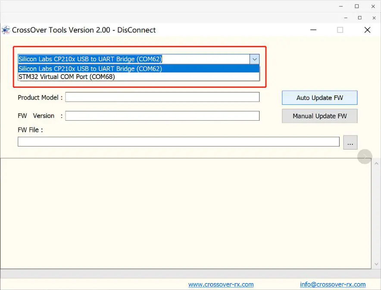Image resolution: width=381 pixels, height=290 pixels.
Task: Click the log scrollbar up arrow
Action: [x=376, y=163]
